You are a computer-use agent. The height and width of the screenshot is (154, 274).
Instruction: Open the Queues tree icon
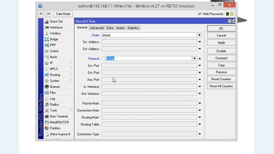(x=47, y=87)
